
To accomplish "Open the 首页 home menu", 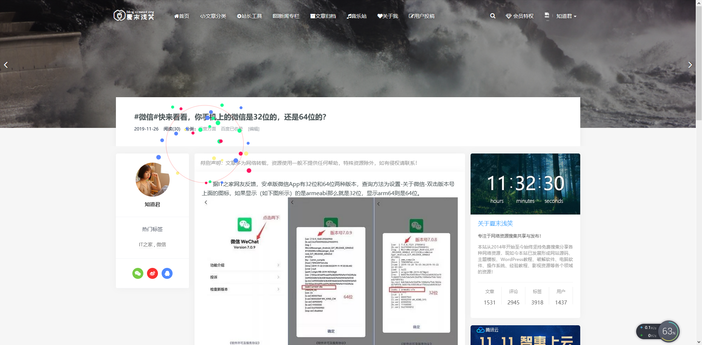I will [x=182, y=16].
